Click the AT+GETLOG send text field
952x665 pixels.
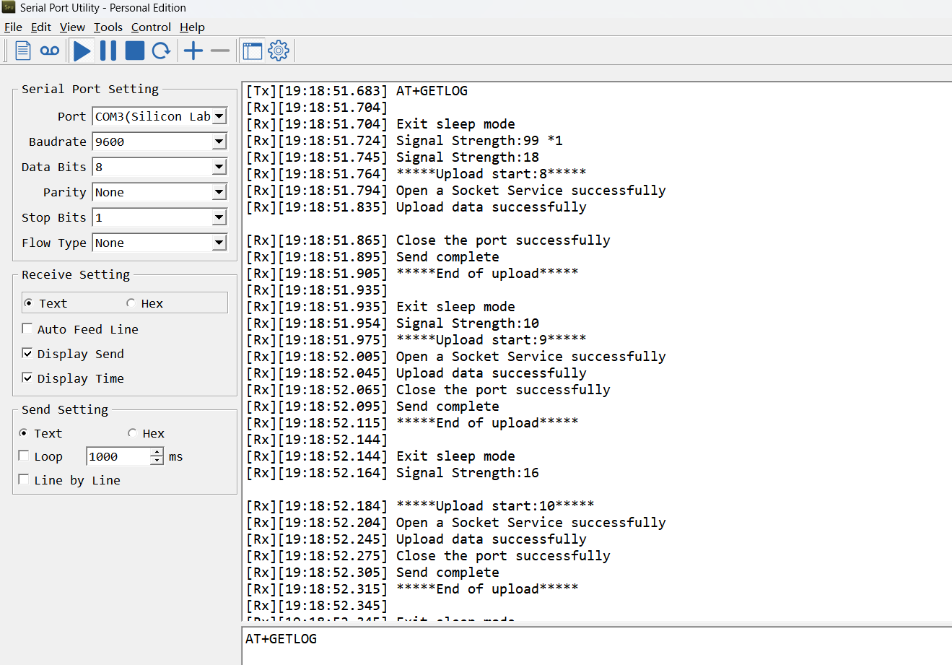[x=597, y=646]
